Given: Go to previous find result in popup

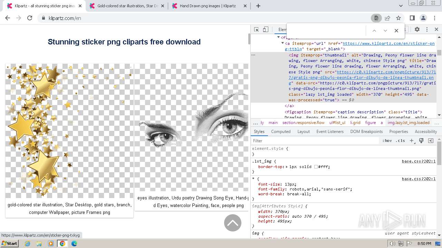Looking at the screenshot, I should (374, 31).
